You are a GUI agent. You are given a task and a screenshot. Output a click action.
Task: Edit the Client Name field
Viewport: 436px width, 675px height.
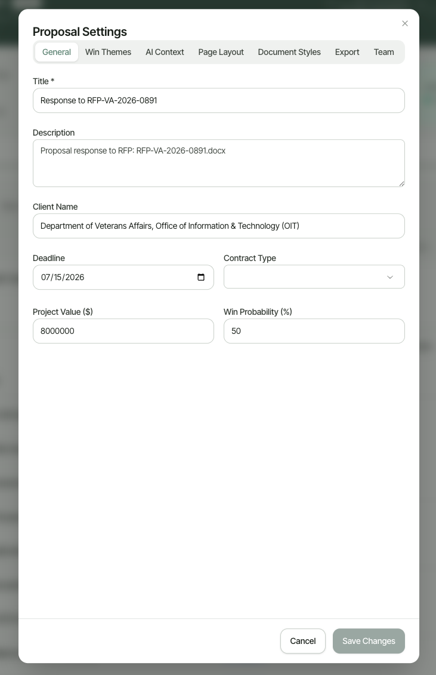coord(219,226)
